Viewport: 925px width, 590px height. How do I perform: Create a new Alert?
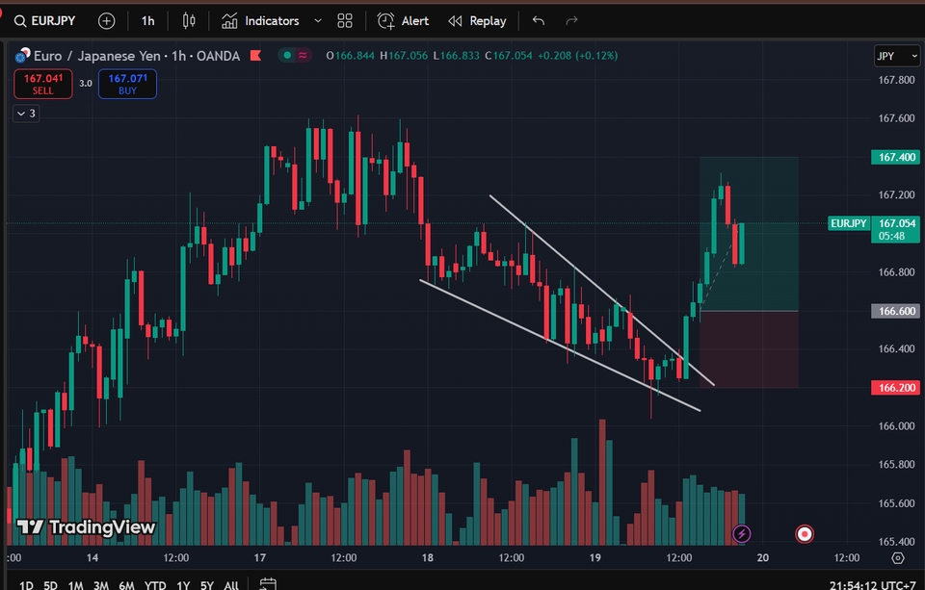click(403, 20)
